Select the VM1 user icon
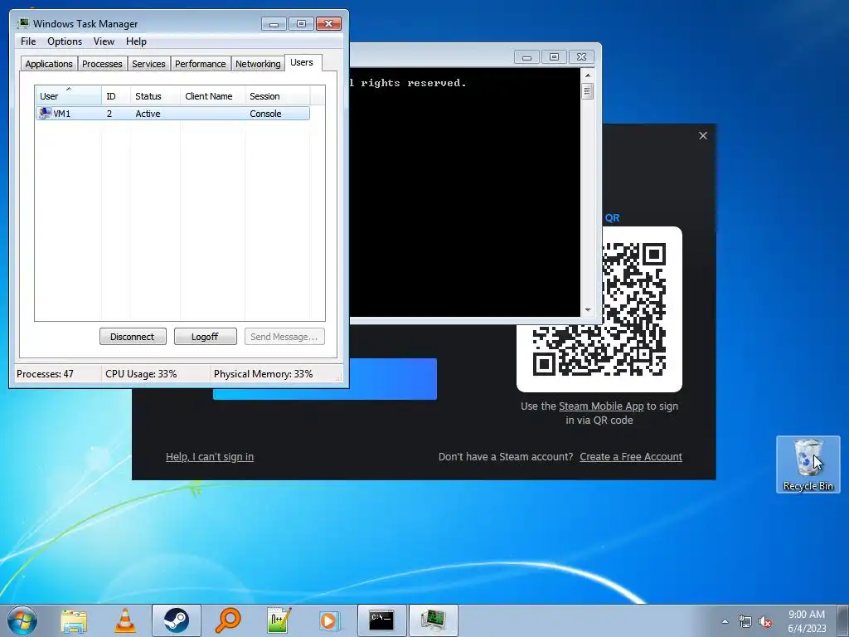 click(x=46, y=113)
